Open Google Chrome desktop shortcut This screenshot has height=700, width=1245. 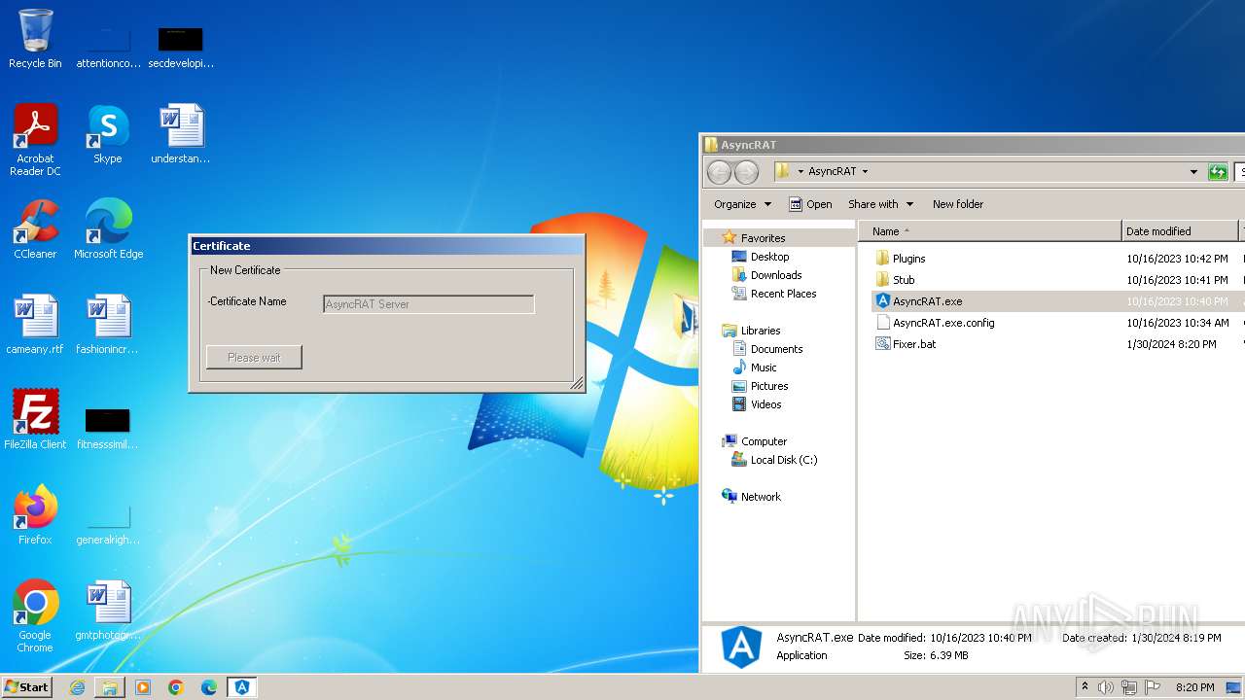click(35, 616)
